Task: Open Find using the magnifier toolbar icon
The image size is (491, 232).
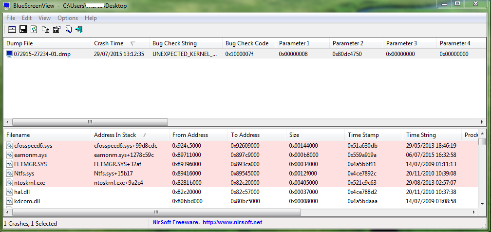Action: tap(68, 29)
